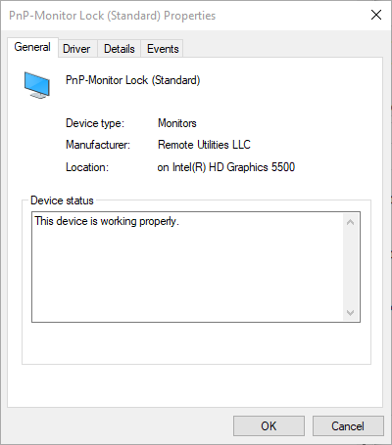Click the PnP-Monitor Lock (Standard) device name
Image resolution: width=392 pixels, height=445 pixels.
133,80
